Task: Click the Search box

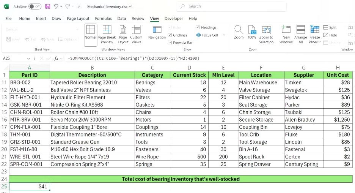Action: [x=231, y=6]
